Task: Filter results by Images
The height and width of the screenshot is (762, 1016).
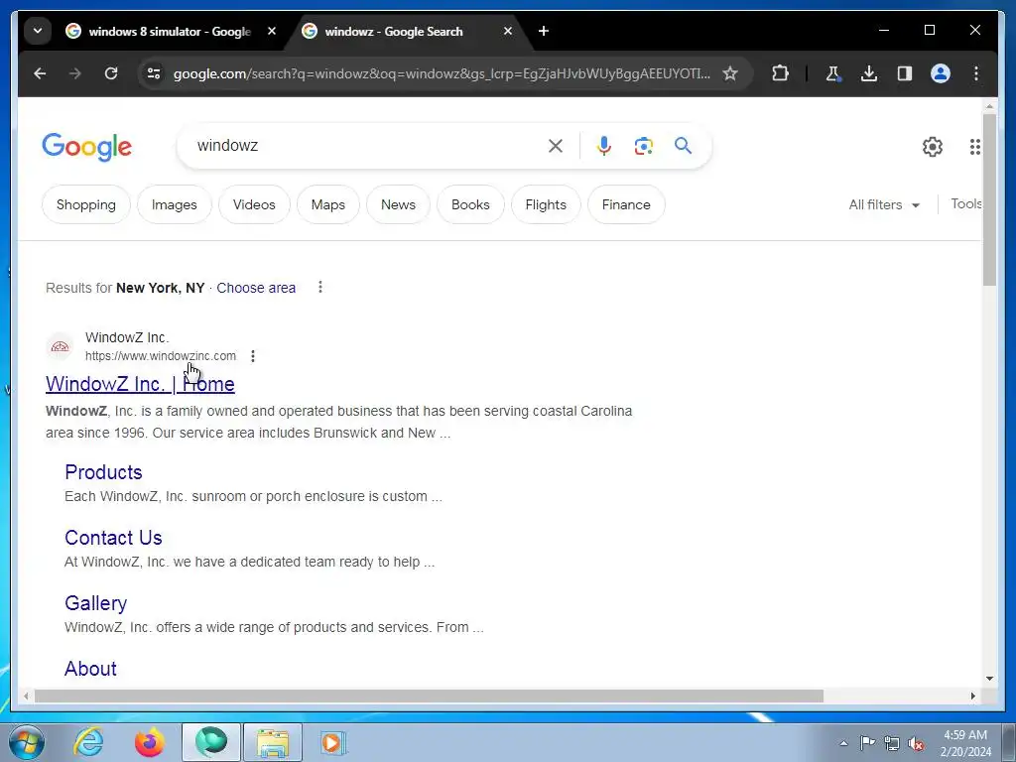Action: pyautogui.click(x=175, y=204)
